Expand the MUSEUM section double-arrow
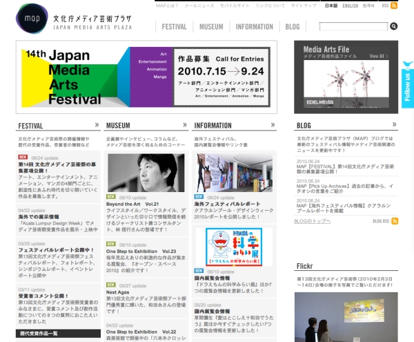The height and width of the screenshot is (342, 414). [185, 125]
